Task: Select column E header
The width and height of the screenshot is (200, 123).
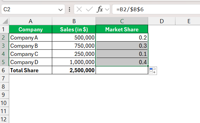Action: click(188, 21)
